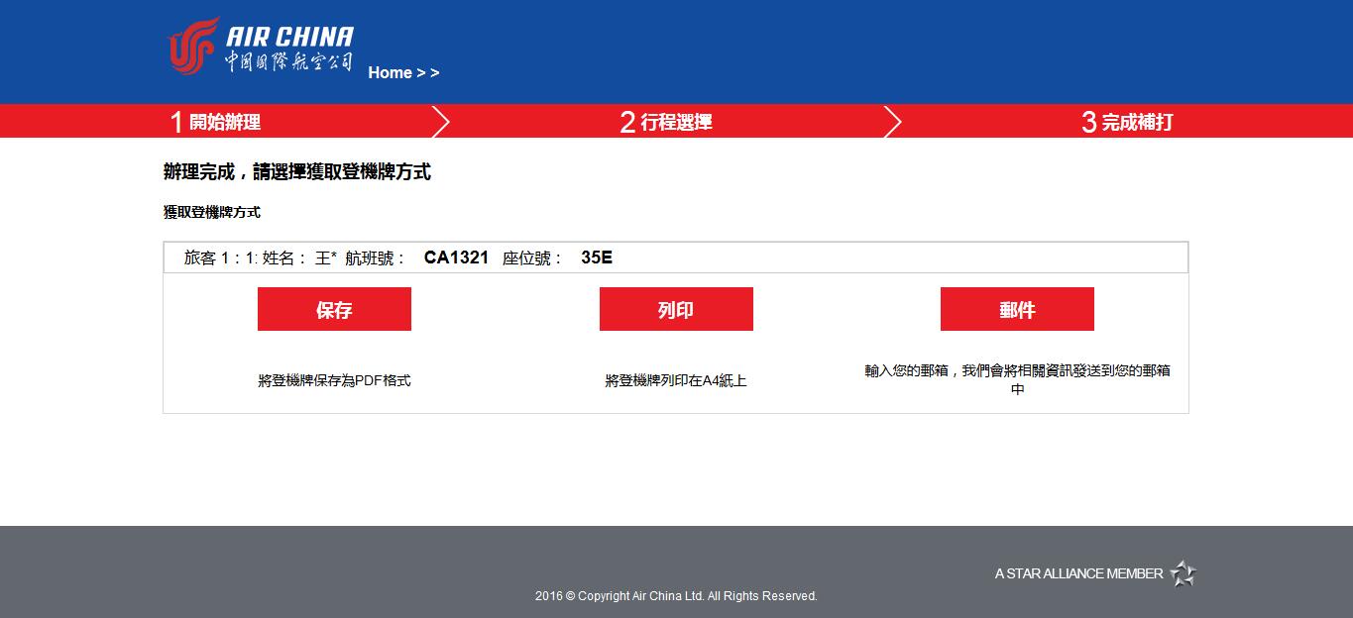Select step 3 完成補打 tab
The image size is (1353, 618).
click(x=1127, y=122)
